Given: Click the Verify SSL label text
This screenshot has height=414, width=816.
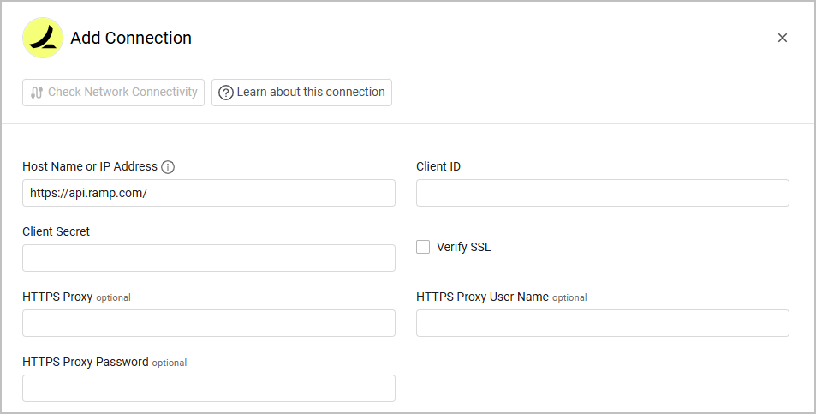Looking at the screenshot, I should pyautogui.click(x=463, y=247).
